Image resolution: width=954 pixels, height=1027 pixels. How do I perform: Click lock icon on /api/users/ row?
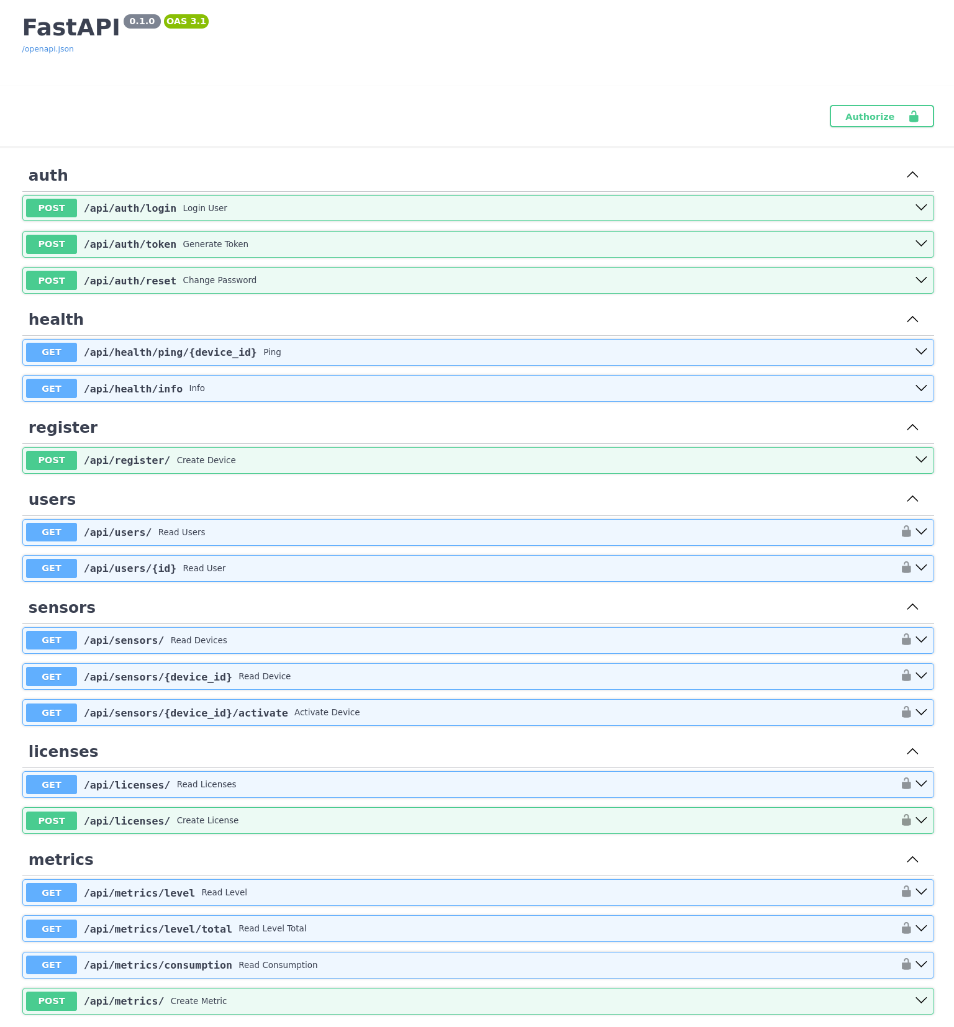pos(906,532)
